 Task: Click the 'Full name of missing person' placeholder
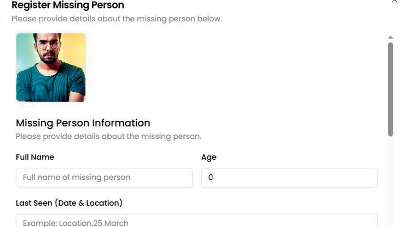click(x=76, y=178)
